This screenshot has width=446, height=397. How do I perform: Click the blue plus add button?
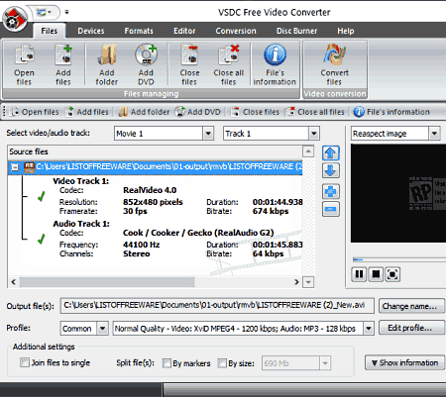(x=331, y=191)
